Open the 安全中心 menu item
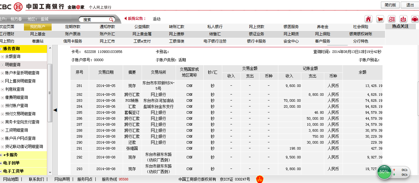 [291, 41]
